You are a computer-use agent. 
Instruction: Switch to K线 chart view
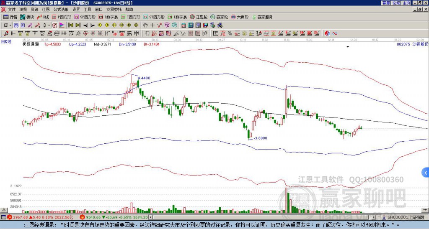[x=42, y=17]
